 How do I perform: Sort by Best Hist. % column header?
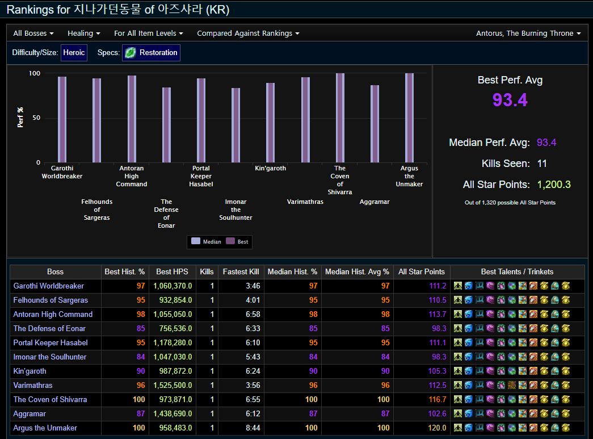point(124,271)
